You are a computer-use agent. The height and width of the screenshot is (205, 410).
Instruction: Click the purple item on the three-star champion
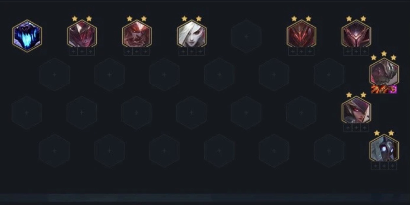tap(393, 89)
